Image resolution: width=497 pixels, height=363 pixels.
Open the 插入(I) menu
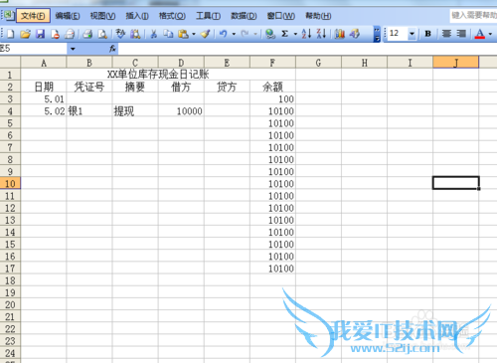coord(137,16)
